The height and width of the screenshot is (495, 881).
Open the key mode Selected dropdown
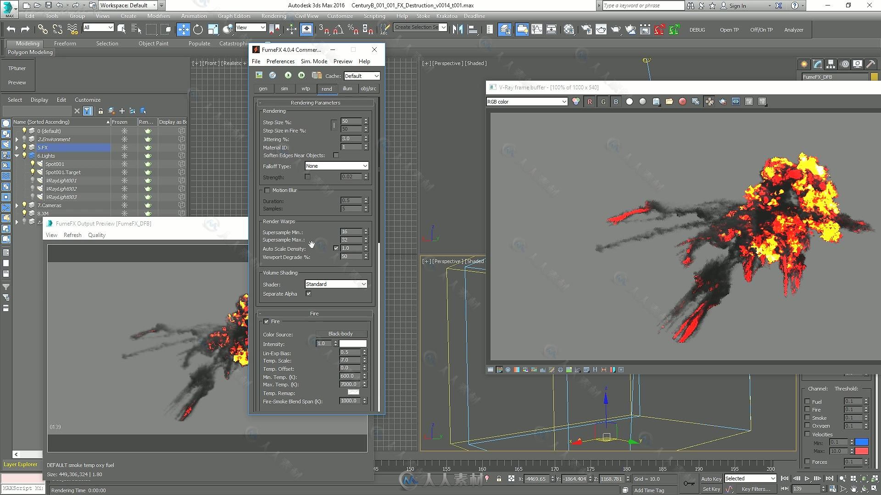coord(750,478)
